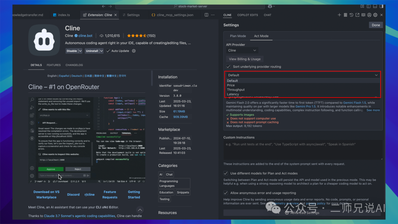Choose Default in the sorting list
This screenshot has width=398, height=224.
[x=303, y=81]
